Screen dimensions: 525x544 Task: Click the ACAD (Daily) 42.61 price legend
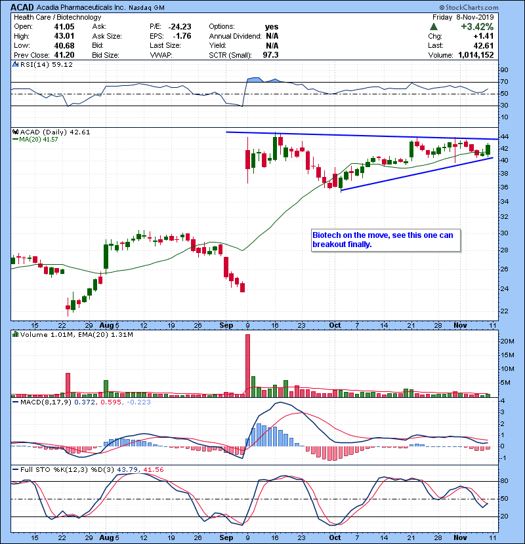click(x=55, y=132)
